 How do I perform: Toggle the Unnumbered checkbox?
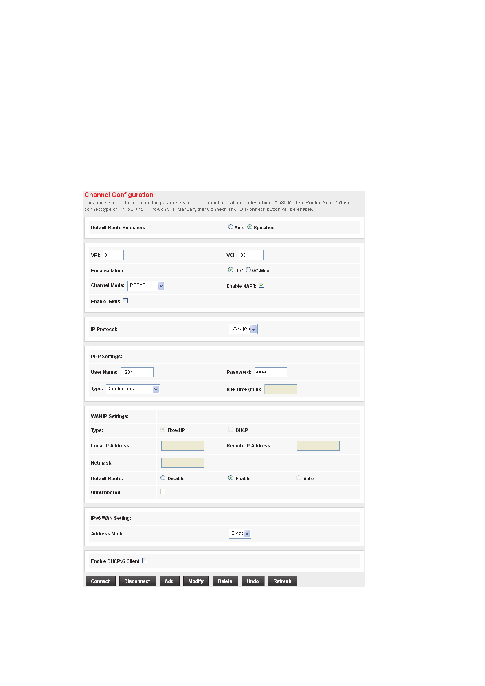click(x=163, y=492)
